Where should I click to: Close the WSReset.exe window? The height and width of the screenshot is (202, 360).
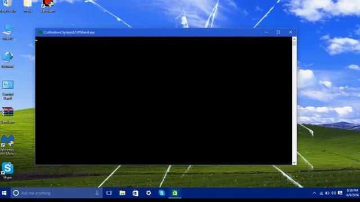click(x=290, y=33)
